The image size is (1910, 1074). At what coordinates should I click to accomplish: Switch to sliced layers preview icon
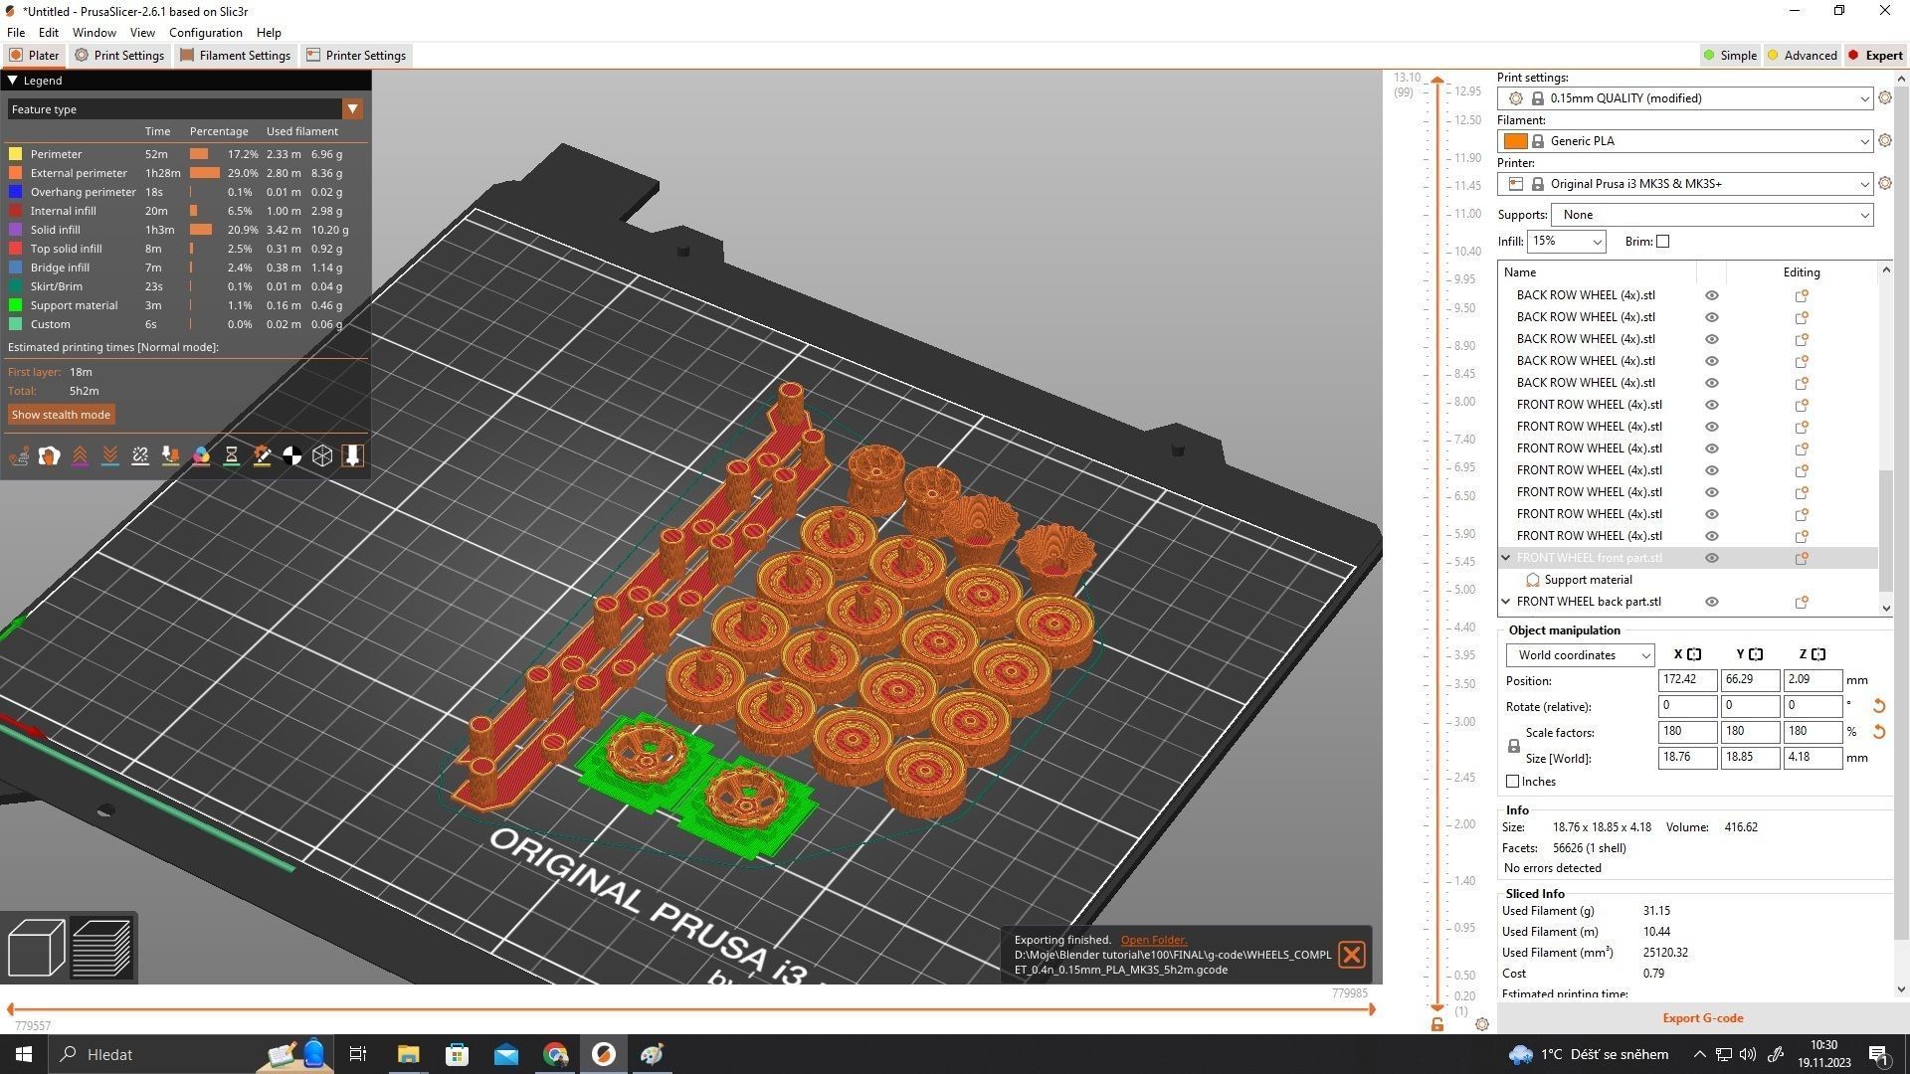click(x=101, y=947)
